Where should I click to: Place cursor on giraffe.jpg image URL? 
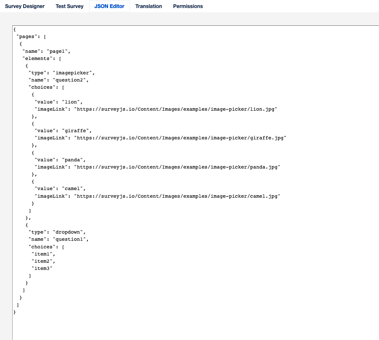click(x=180, y=138)
